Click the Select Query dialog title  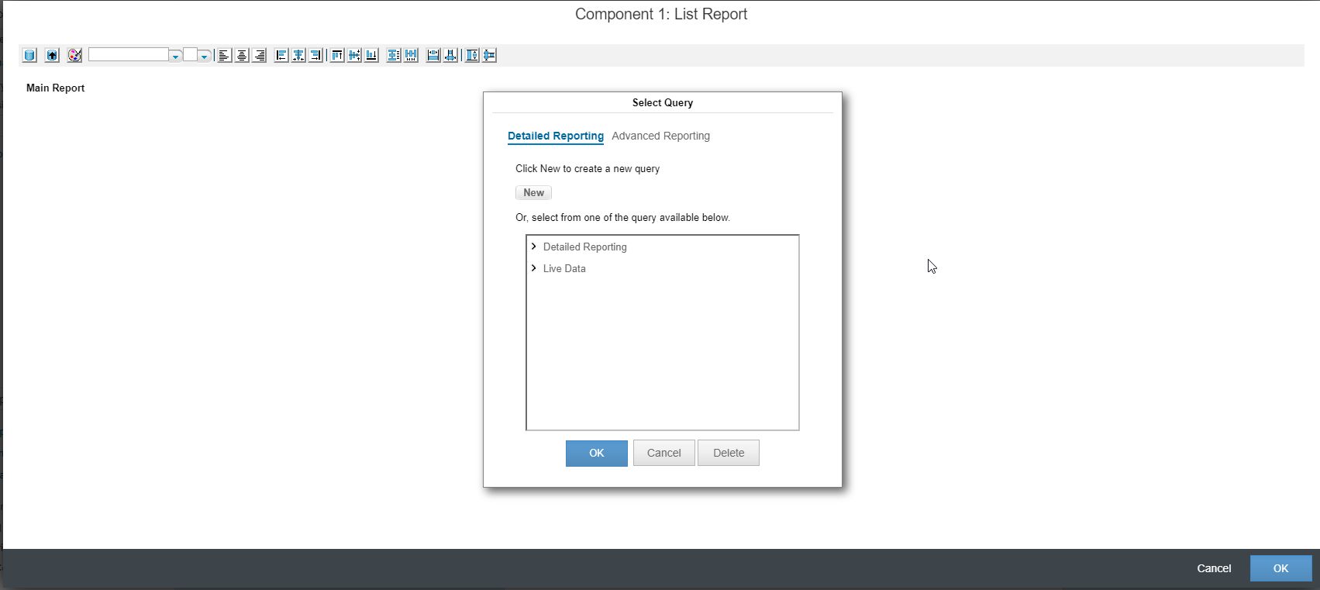[x=663, y=102]
